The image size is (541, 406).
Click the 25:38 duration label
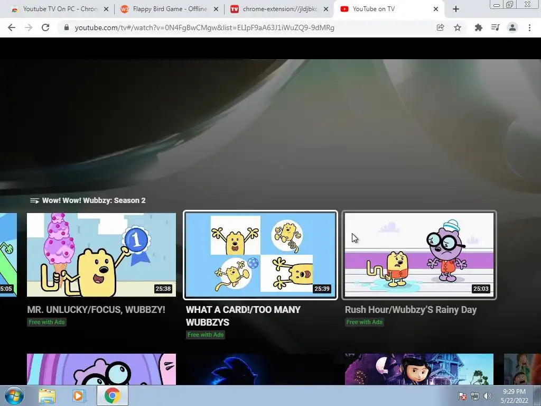pos(163,289)
